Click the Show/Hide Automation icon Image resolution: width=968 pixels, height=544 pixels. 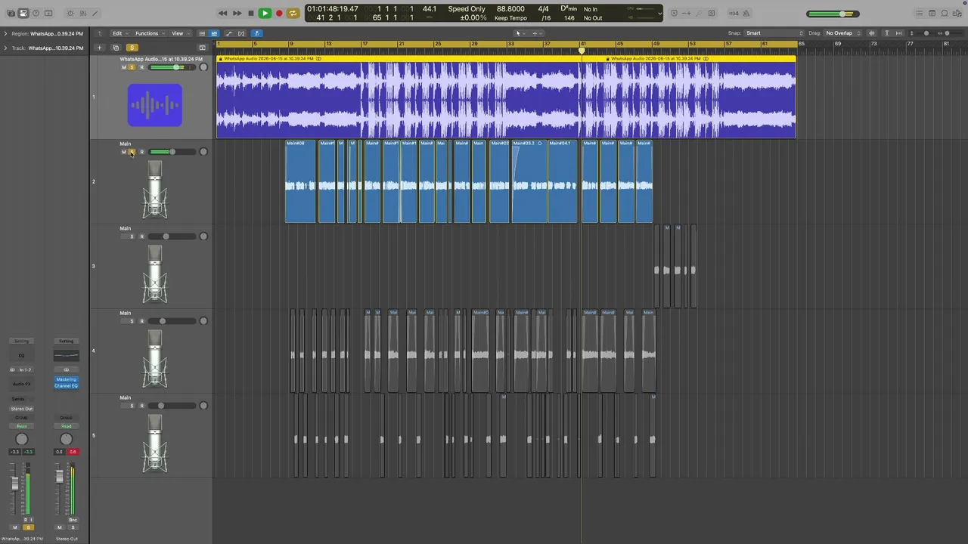229,33
